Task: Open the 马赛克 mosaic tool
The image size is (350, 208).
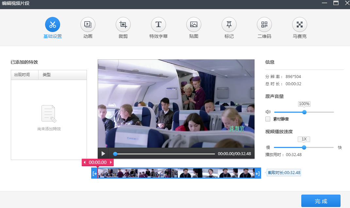Action: click(x=300, y=24)
